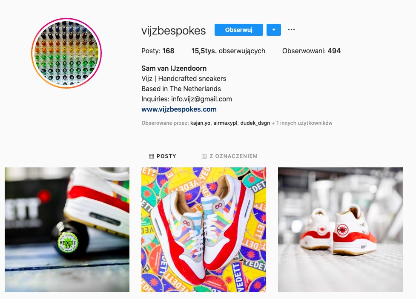Show the '+ 1 innych użytkowników' list
The height and width of the screenshot is (299, 416).
pyautogui.click(x=302, y=123)
